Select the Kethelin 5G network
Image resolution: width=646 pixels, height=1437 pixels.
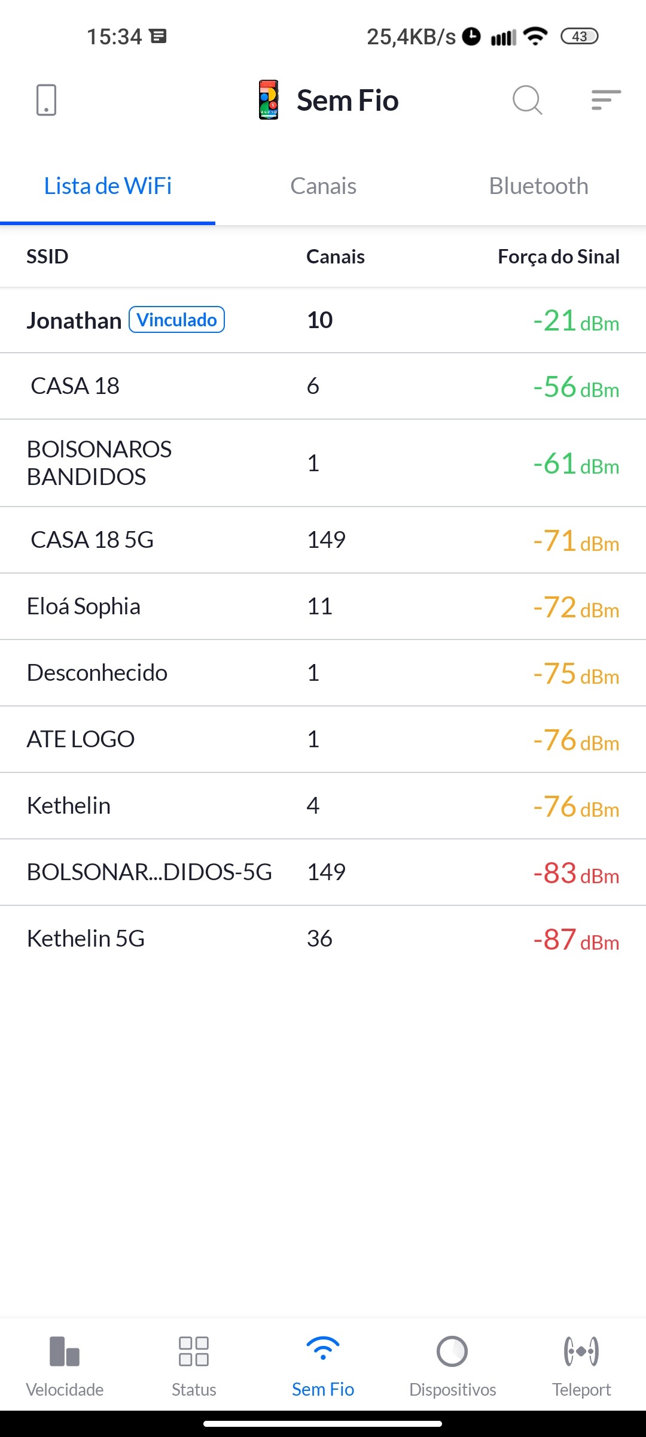(86, 939)
